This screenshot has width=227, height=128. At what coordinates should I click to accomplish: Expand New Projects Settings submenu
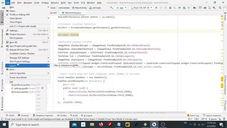[28, 62]
